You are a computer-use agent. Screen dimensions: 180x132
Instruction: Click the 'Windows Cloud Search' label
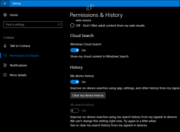point(86,44)
